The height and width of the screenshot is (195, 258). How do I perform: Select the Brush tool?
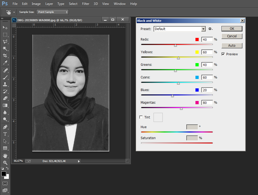(x=5, y=77)
